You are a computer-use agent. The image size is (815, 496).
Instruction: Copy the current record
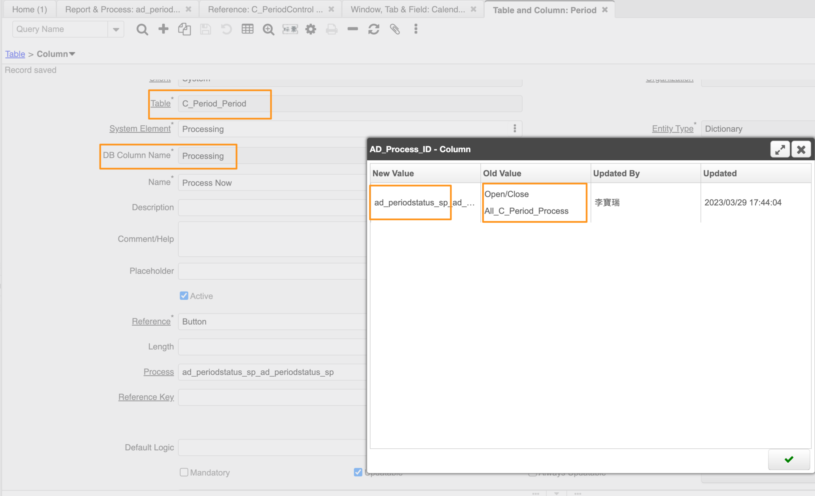point(184,29)
